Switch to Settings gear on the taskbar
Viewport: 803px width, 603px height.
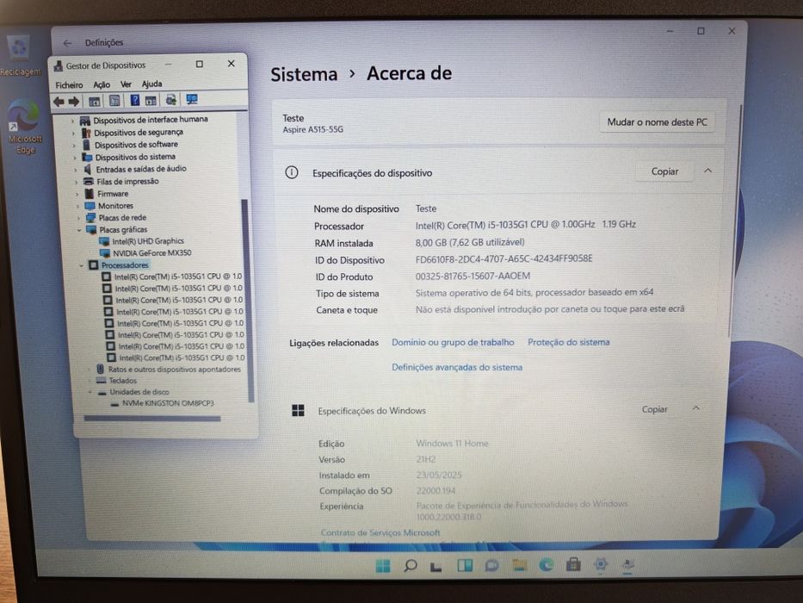coord(601,564)
